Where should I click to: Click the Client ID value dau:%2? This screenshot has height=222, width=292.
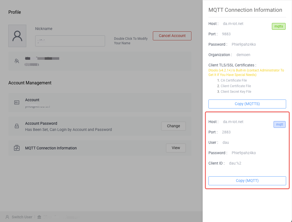tap(235, 163)
